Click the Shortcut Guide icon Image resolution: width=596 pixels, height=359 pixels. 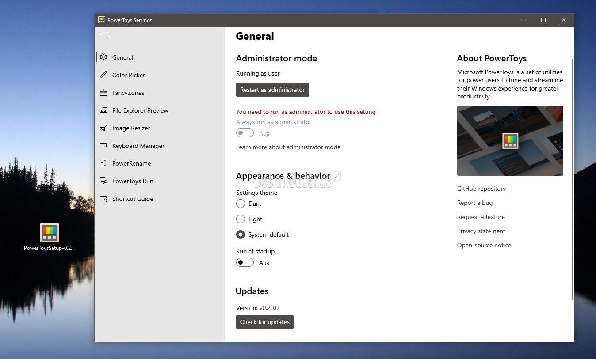(x=103, y=199)
